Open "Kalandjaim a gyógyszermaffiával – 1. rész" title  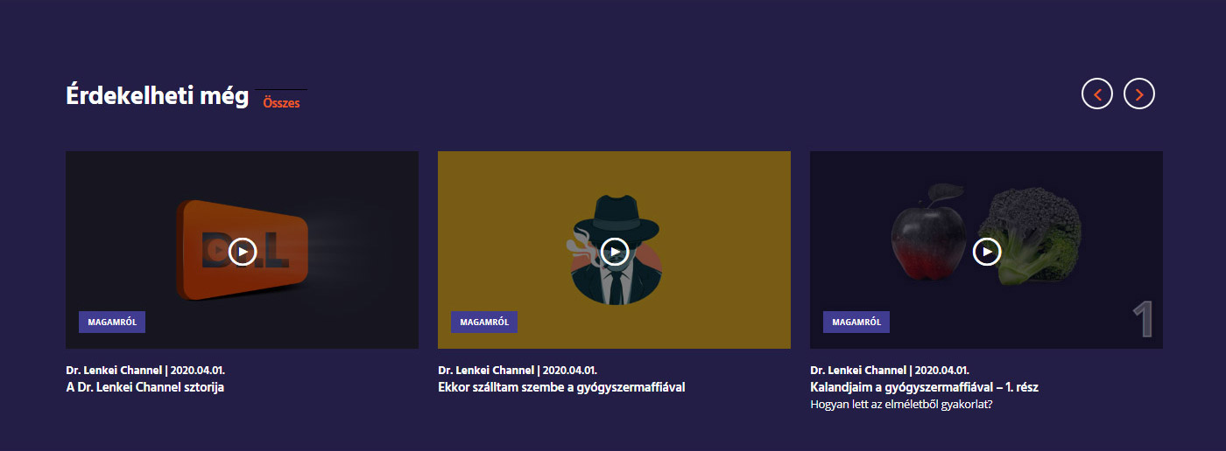pyautogui.click(x=925, y=387)
